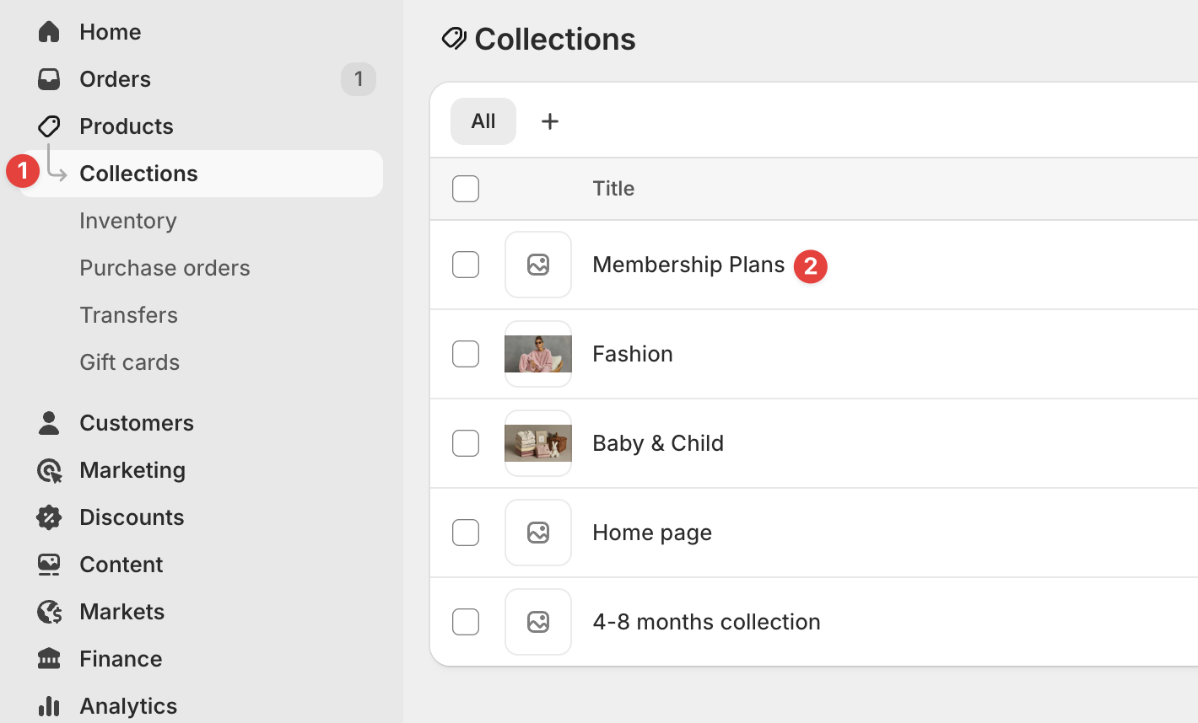
Task: Open the Fashion collection link
Action: point(633,354)
